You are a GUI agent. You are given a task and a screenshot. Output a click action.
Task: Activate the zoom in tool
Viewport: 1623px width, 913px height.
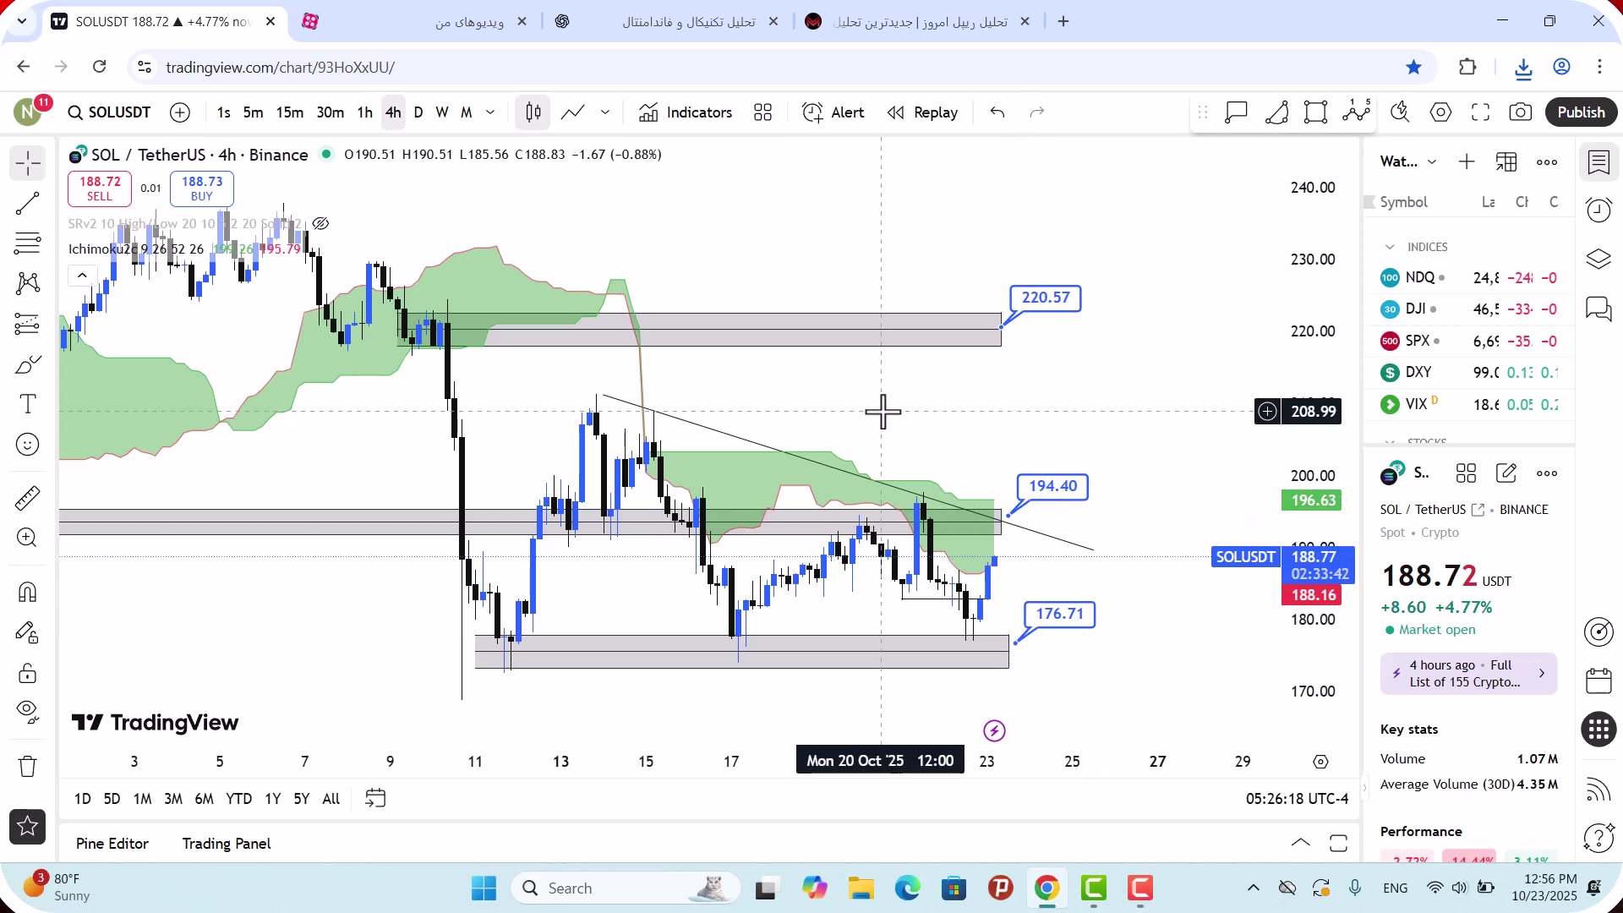coord(28,538)
